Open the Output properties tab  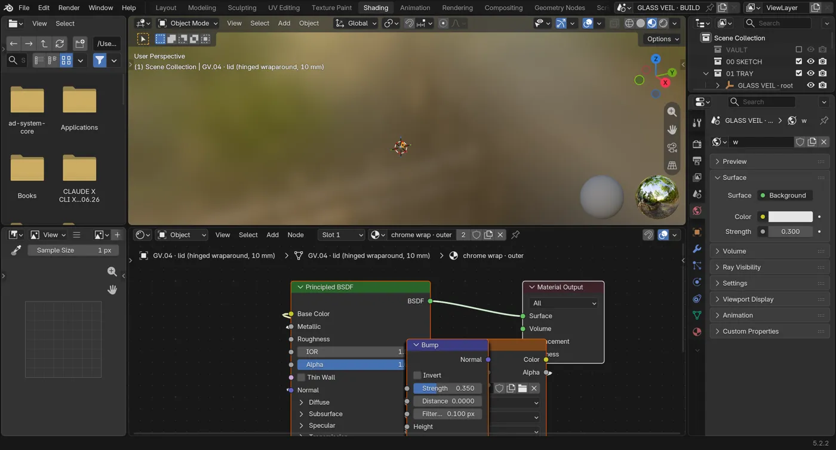pyautogui.click(x=697, y=161)
